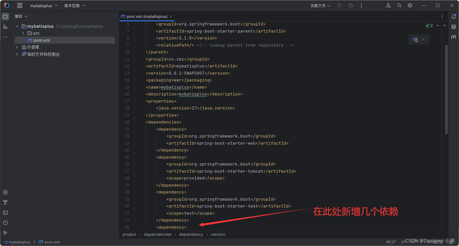Show more tool windows ellipsis
This screenshot has height=246, width=459.
(x=5, y=37)
